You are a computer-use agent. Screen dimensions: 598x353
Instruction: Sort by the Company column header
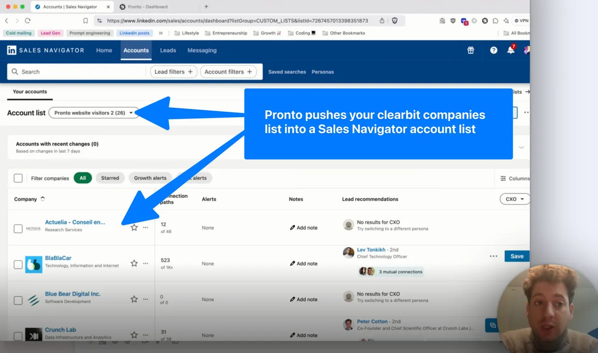click(29, 199)
